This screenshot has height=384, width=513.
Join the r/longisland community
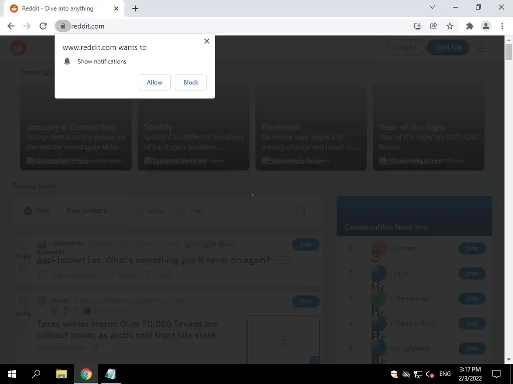pyautogui.click(x=472, y=348)
